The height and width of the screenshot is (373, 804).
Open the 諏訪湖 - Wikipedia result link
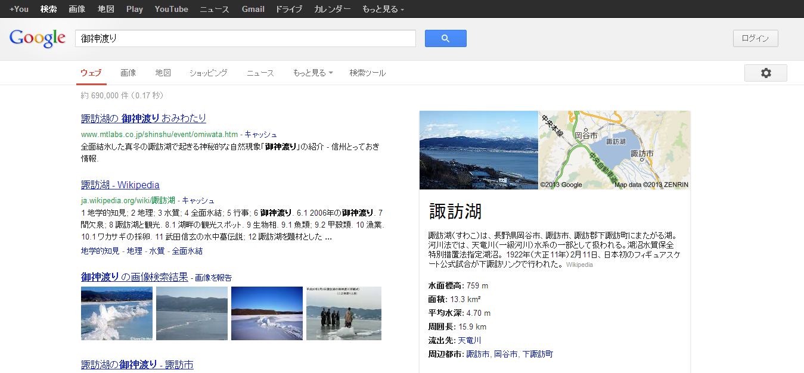pyautogui.click(x=120, y=185)
